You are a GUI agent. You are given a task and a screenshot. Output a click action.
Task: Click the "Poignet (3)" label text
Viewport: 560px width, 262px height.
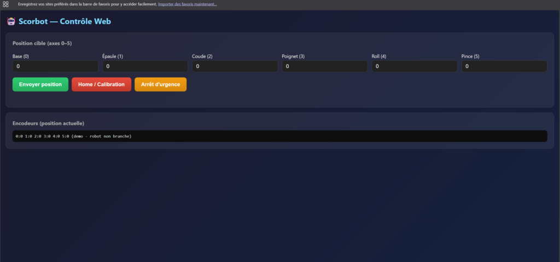[x=293, y=56]
